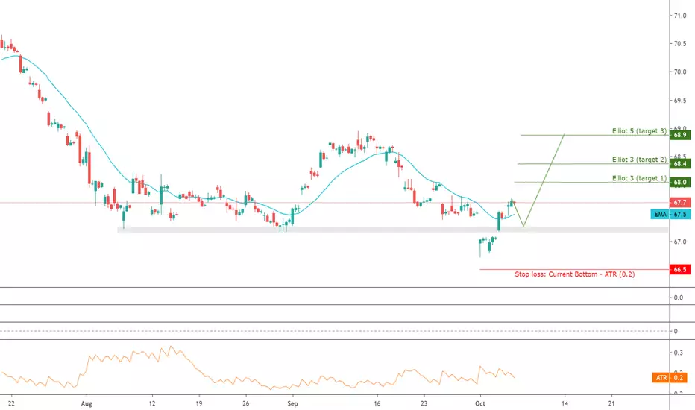The width and height of the screenshot is (695, 410).
Task: Click the red 67.7 current price tag
Action: pos(680,203)
